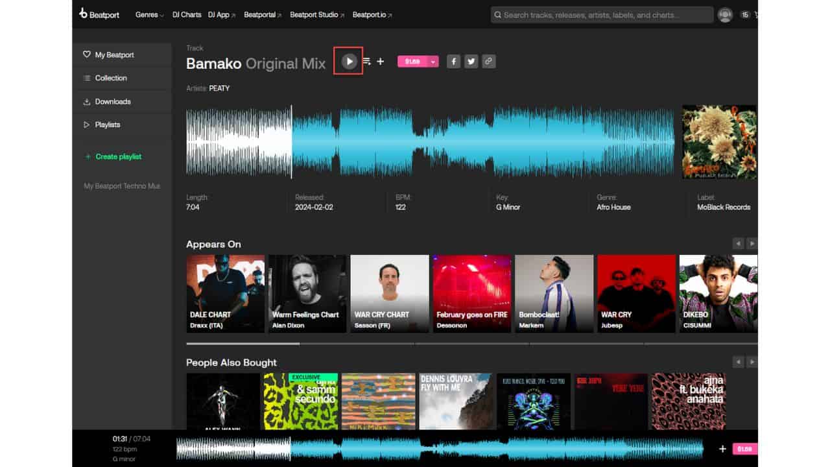
Task: Go to DJ Charts
Action: coord(187,14)
